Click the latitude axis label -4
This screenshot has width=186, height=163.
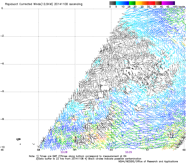(x=2, y=63)
